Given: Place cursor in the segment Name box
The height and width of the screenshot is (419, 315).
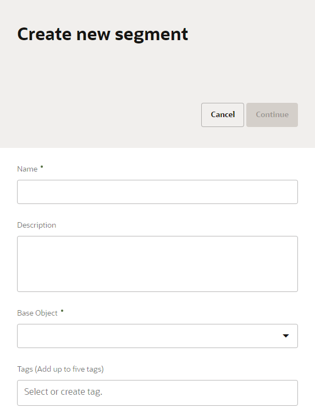Looking at the screenshot, I should point(157,192).
